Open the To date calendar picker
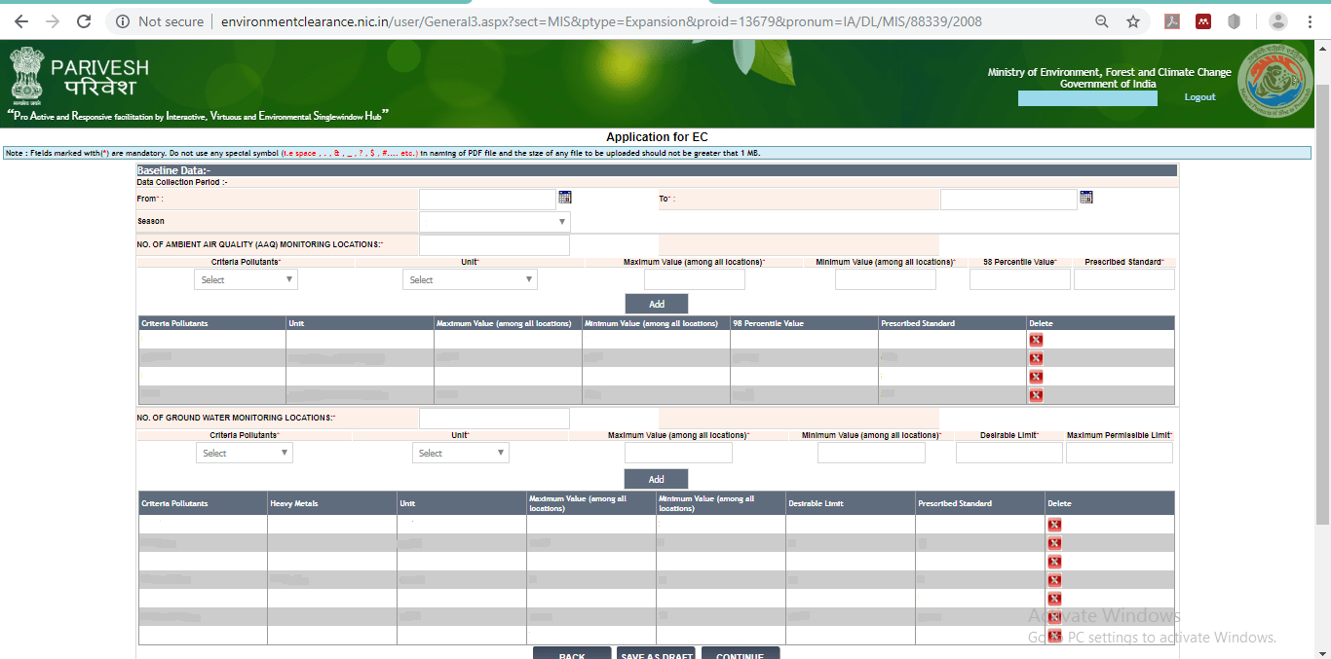Screen dimensions: 1331x659 pyautogui.click(x=1086, y=198)
